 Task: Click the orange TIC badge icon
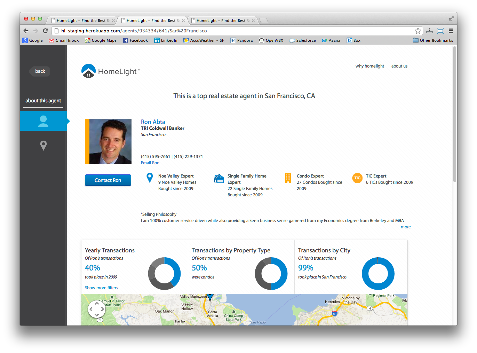click(x=357, y=178)
